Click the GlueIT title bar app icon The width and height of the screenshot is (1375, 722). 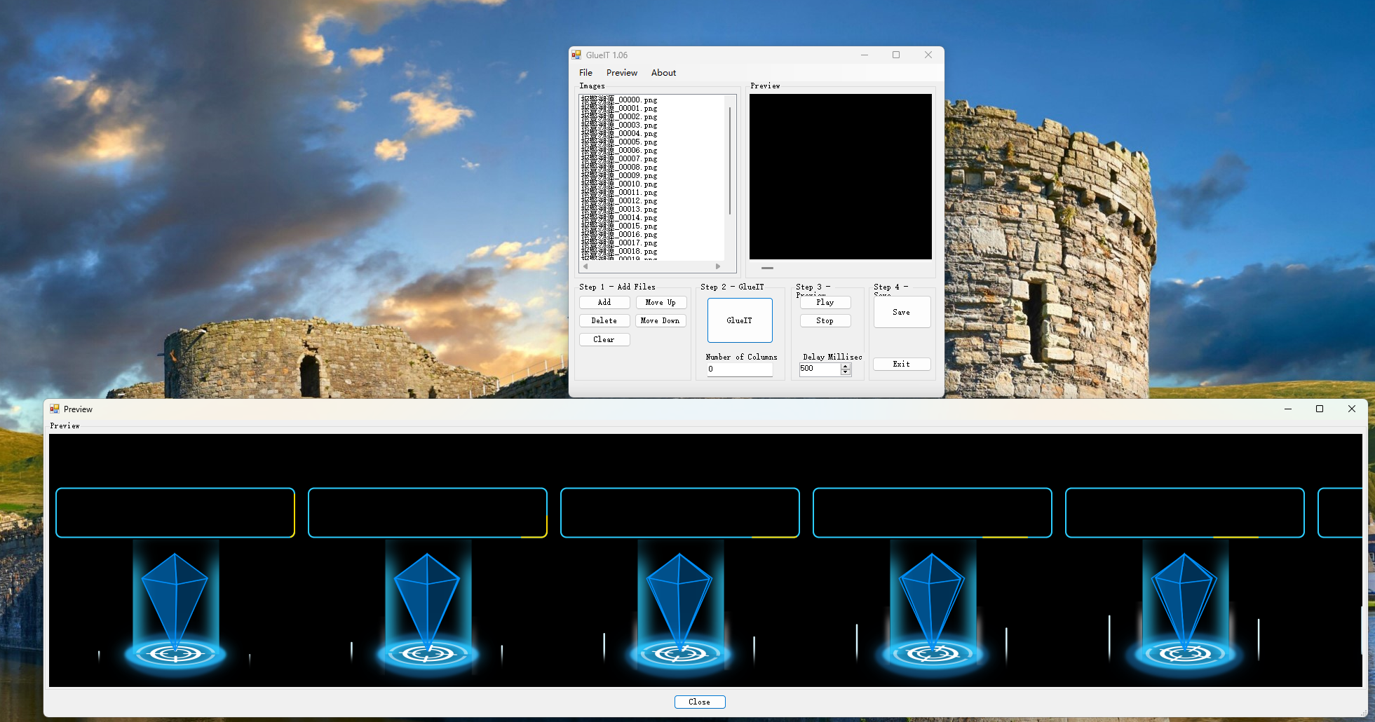pos(576,55)
